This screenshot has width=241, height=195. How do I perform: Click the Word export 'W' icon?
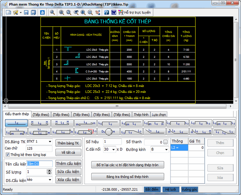pos(113,13)
